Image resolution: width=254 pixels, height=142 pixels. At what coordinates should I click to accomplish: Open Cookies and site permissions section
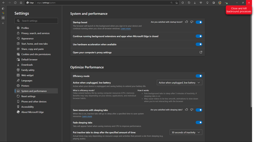(36, 54)
